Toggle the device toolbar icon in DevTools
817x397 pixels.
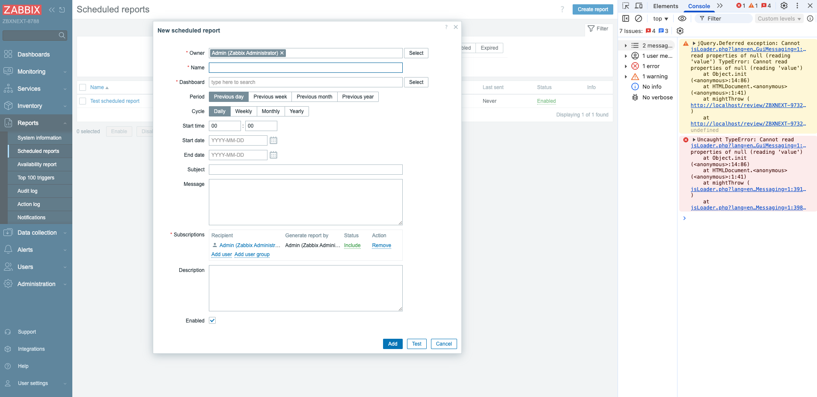click(639, 6)
